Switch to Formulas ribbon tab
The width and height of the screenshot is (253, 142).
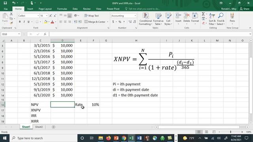point(62,9)
